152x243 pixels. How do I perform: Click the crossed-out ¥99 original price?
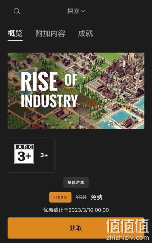(x=81, y=197)
